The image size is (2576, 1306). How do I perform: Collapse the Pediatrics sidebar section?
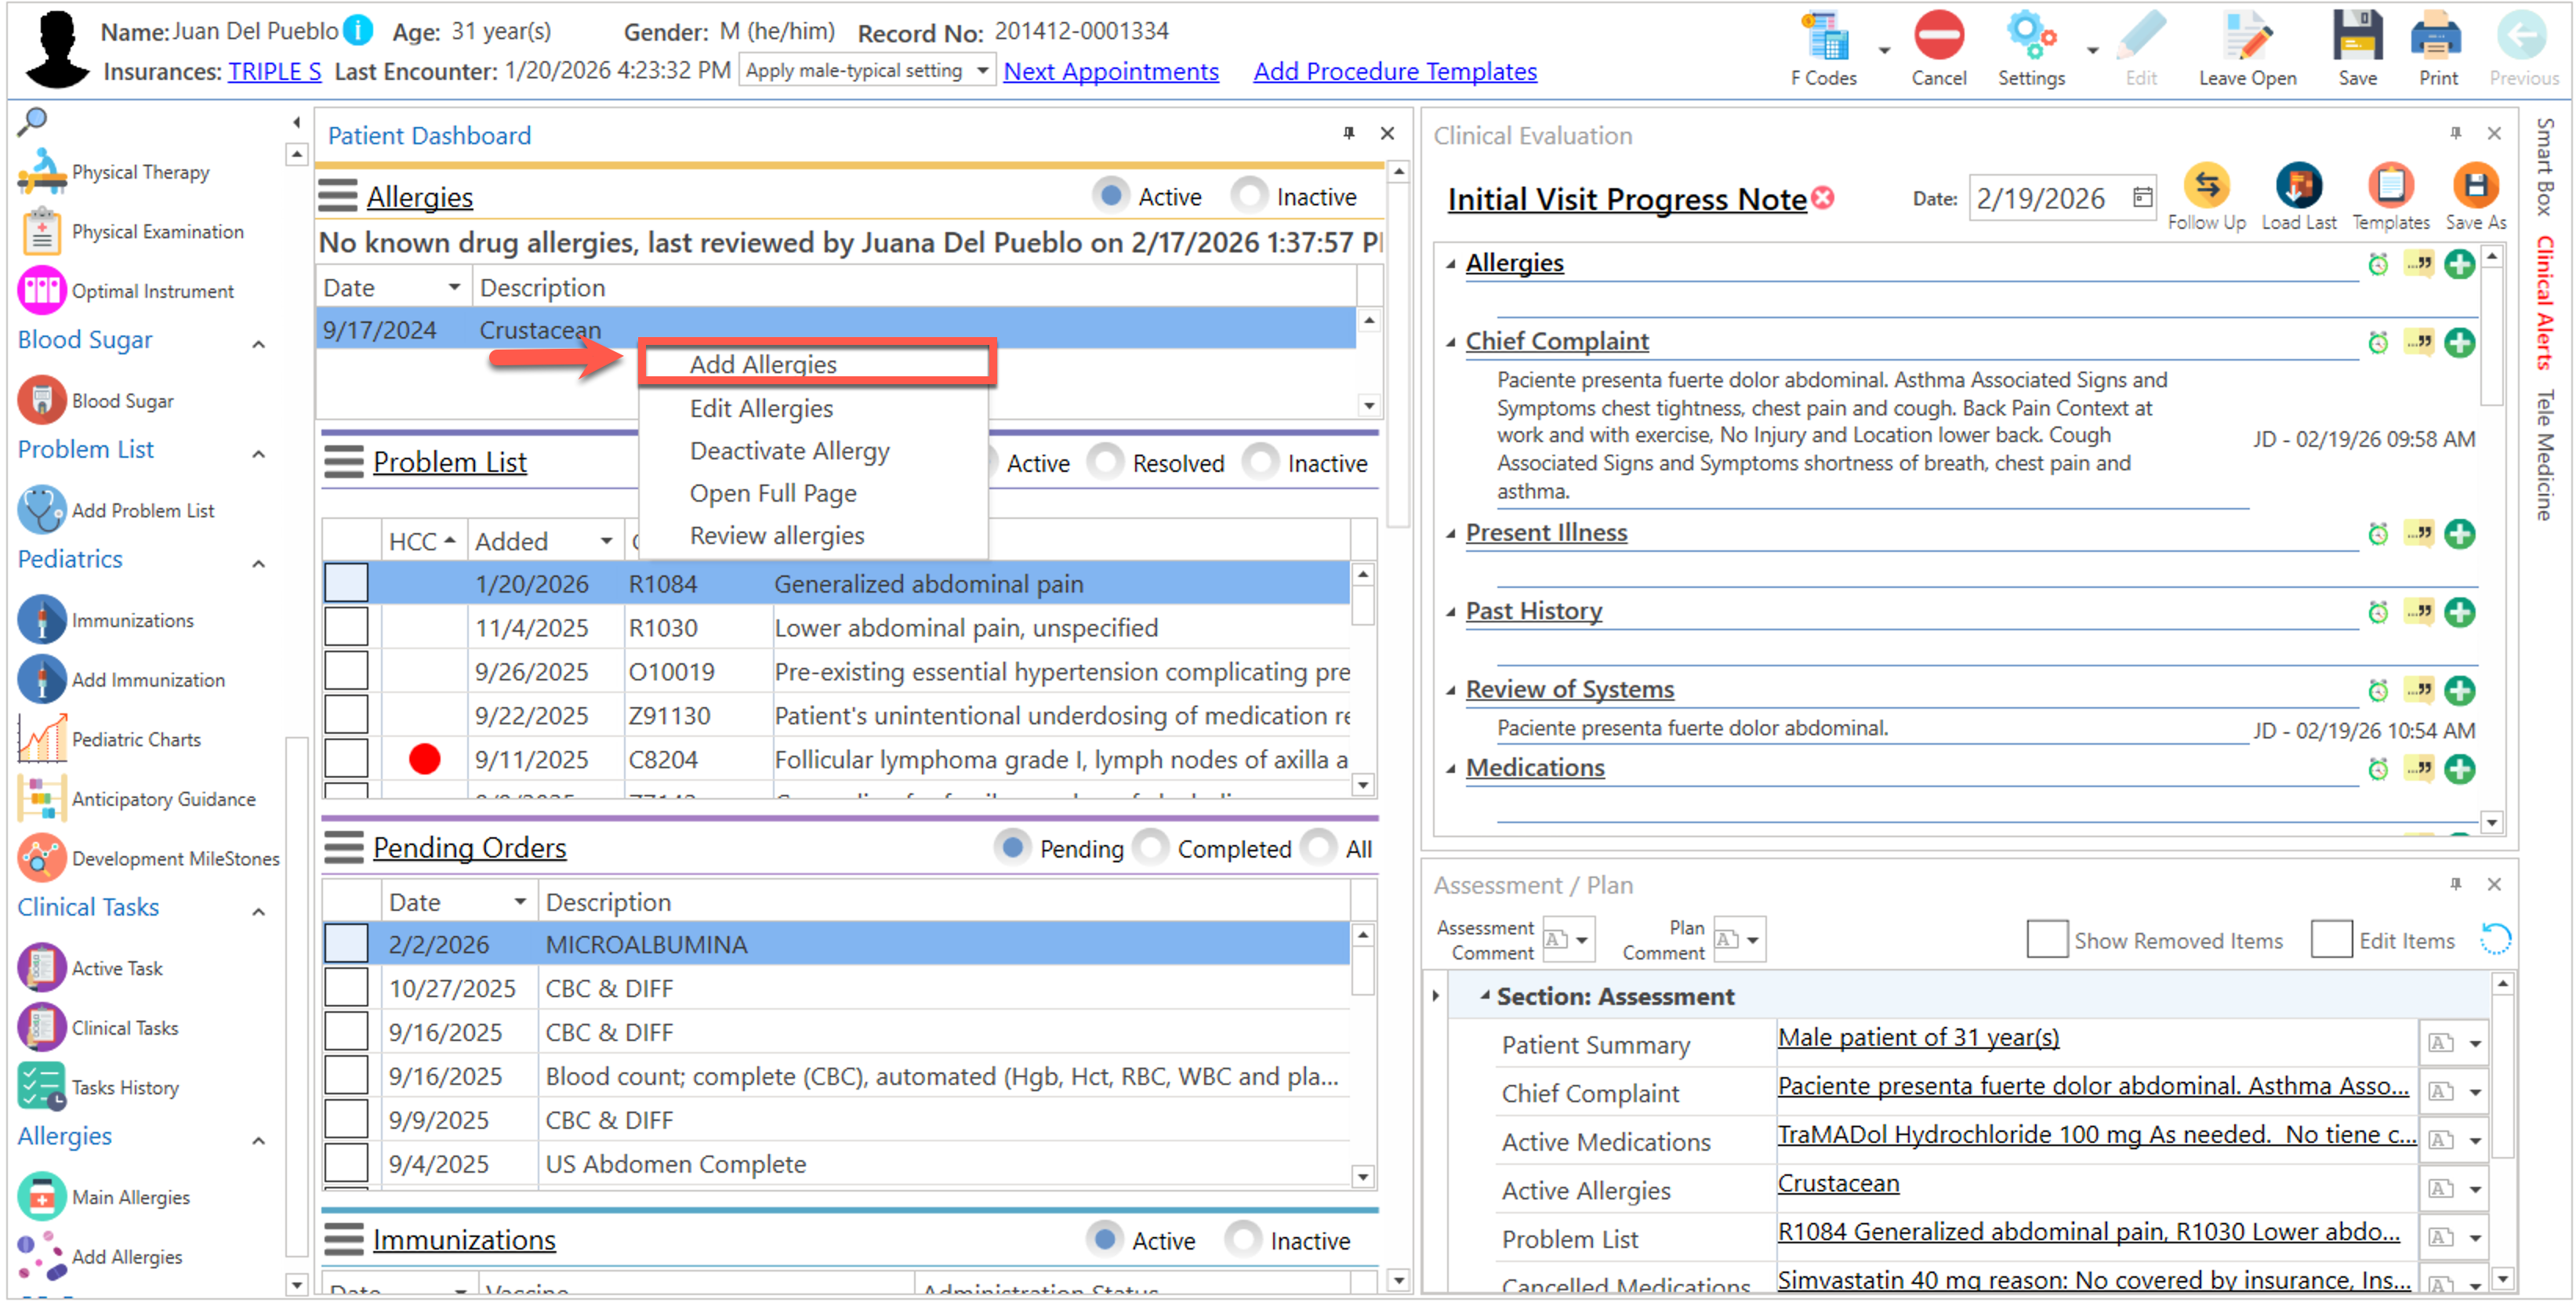pyautogui.click(x=258, y=562)
